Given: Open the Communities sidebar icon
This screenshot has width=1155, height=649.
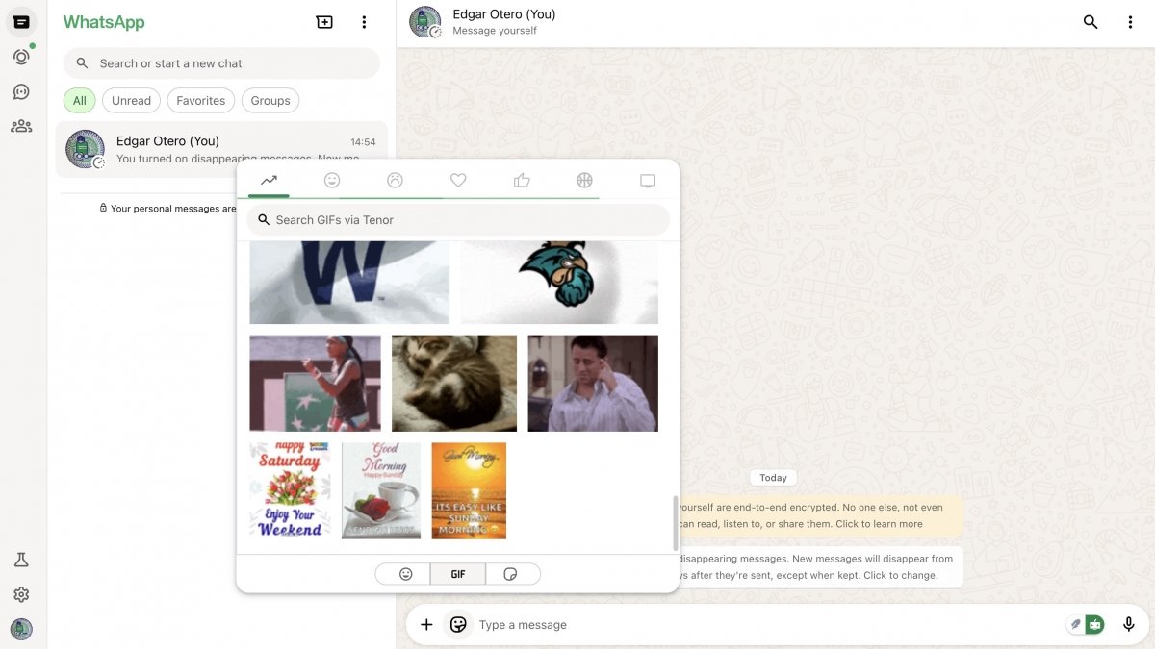Looking at the screenshot, I should (x=21, y=126).
